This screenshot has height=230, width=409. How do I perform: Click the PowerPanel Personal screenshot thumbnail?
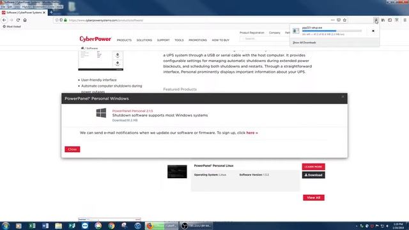pos(101,61)
